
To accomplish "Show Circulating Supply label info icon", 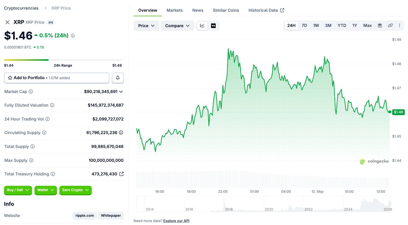I will click(x=44, y=132).
